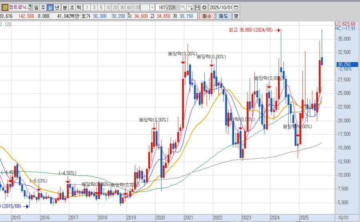Click the green 신 badge icon

(x=5, y=8)
